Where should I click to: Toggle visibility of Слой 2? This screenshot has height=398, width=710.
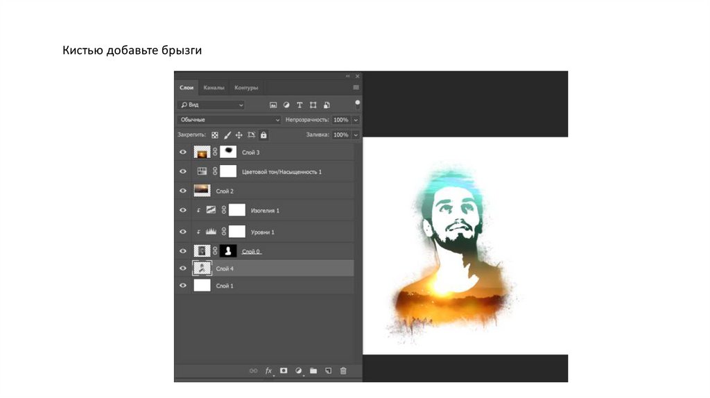(183, 191)
